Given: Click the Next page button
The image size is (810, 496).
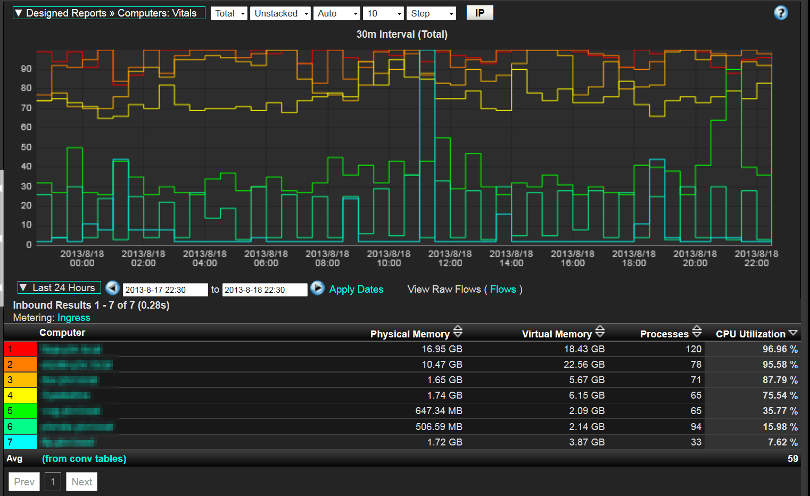Looking at the screenshot, I should point(82,482).
